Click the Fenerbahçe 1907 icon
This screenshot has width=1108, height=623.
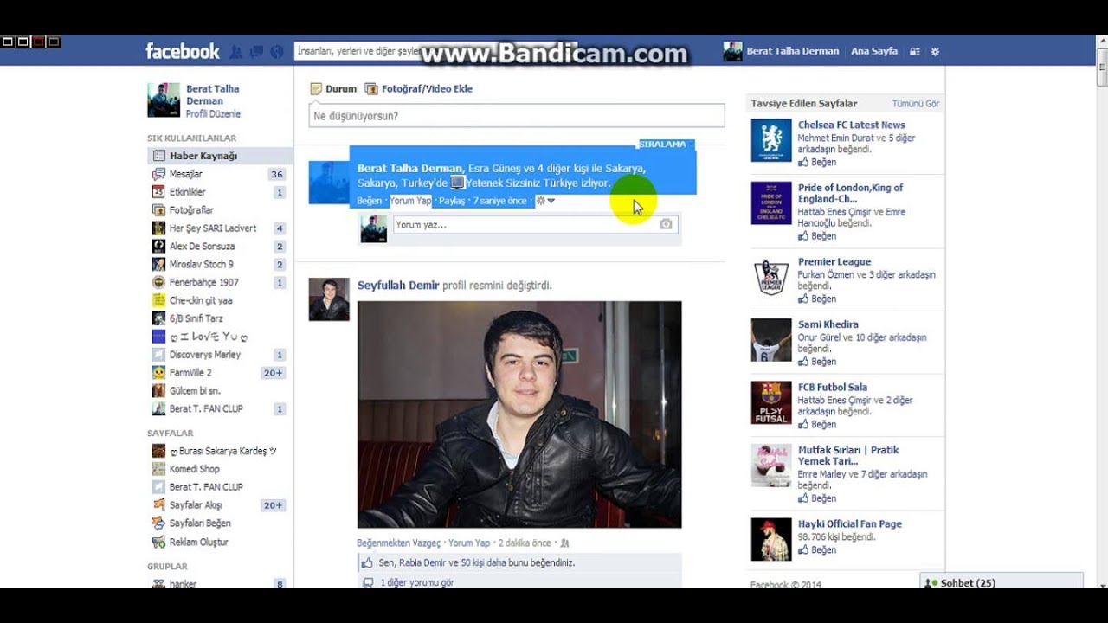coord(158,282)
